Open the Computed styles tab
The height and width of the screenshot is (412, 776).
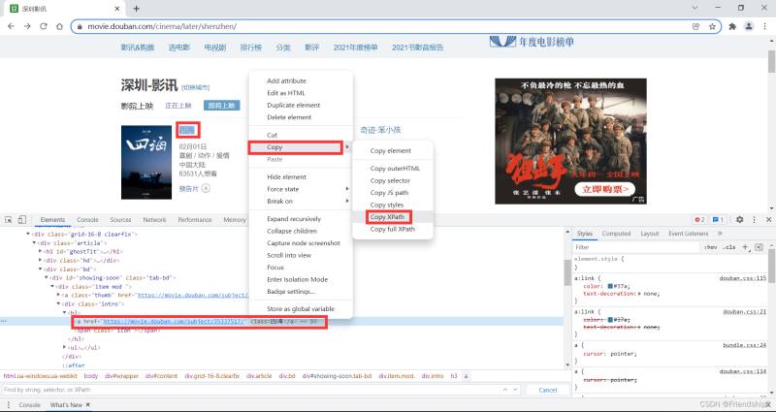click(616, 233)
